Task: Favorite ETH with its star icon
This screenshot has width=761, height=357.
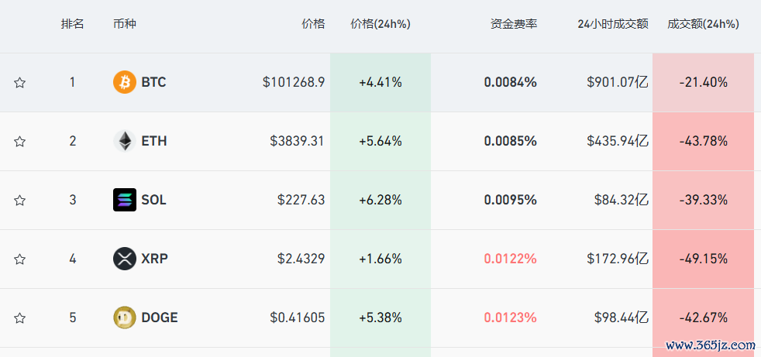Action: (x=19, y=142)
